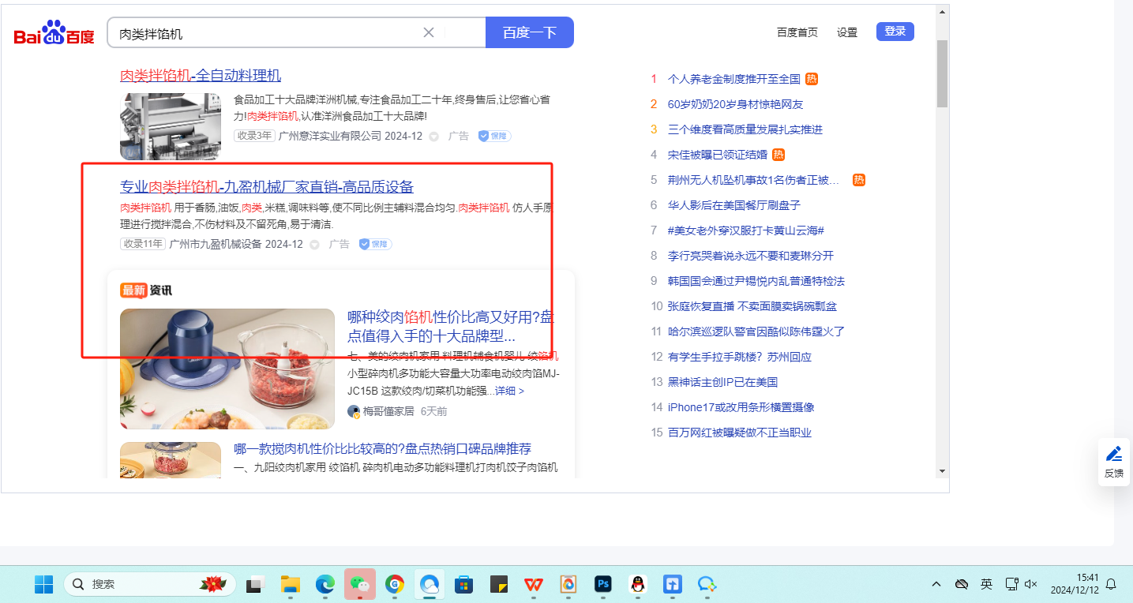Click the 保障 badge on the 广州意洋实业 ad

(x=494, y=136)
